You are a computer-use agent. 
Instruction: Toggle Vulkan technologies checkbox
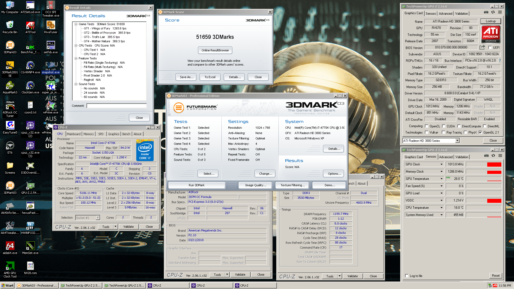click(x=426, y=132)
